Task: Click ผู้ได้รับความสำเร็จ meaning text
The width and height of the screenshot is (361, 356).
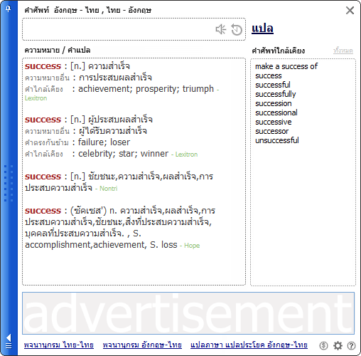Action: coord(113,131)
